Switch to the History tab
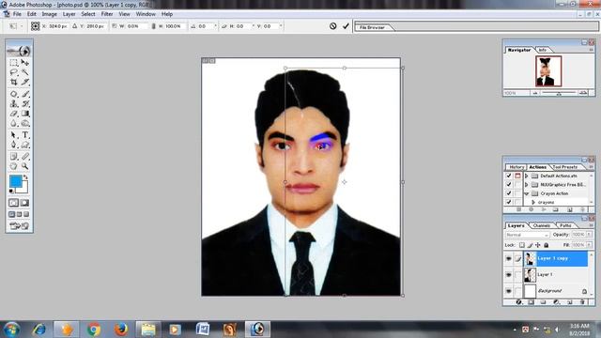The image size is (601, 338). [516, 167]
